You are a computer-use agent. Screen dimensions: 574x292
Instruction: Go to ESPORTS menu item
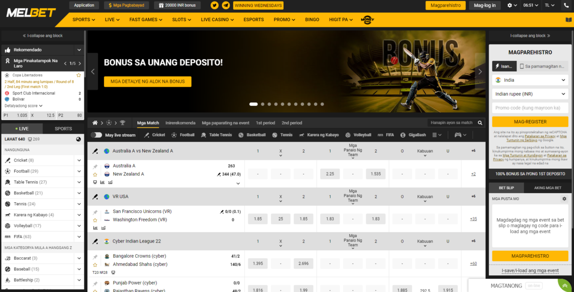coord(253,20)
